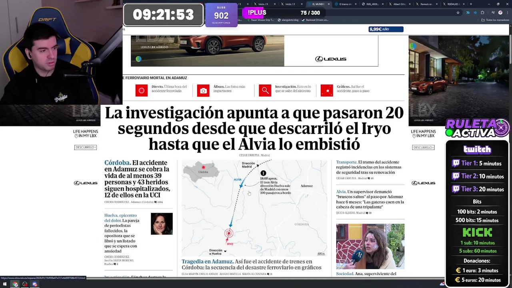512x288 pixels.
Task: Open the injured survivor interview photo
Action: click(x=370, y=246)
